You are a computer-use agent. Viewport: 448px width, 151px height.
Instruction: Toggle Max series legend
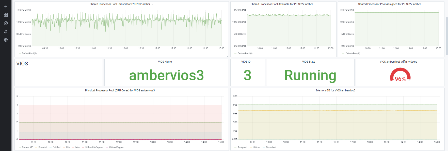[77, 147]
